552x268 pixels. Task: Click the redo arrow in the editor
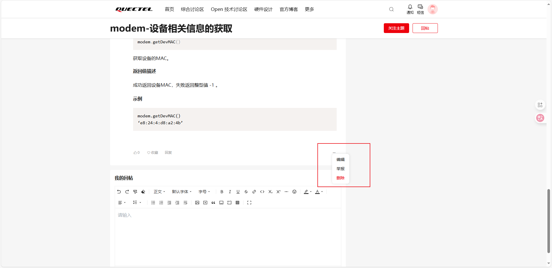coord(127,192)
